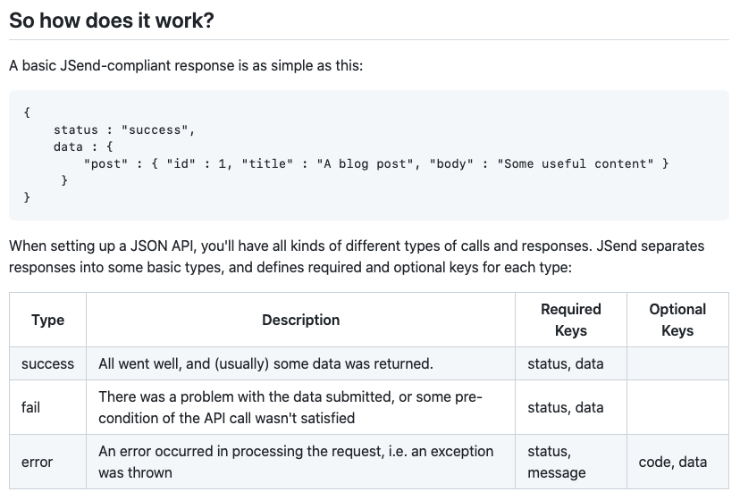Screen dimensions: 740x500
Task: Click the "post" JSON line in the code block
Action: coord(376,163)
